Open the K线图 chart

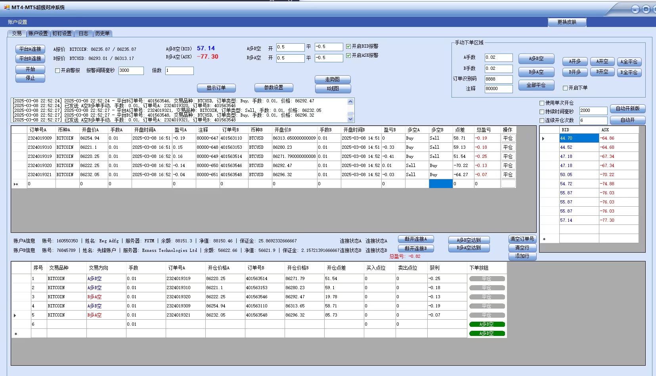(x=333, y=88)
